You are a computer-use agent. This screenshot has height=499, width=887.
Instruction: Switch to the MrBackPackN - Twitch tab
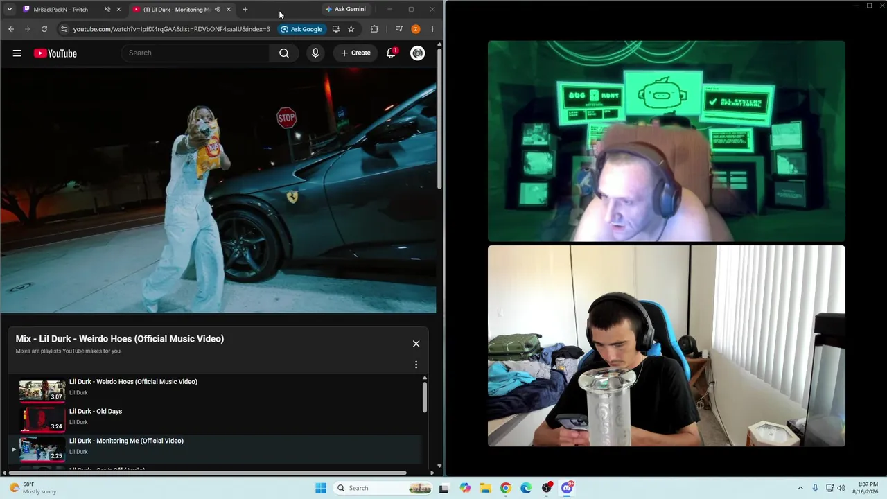(71, 10)
